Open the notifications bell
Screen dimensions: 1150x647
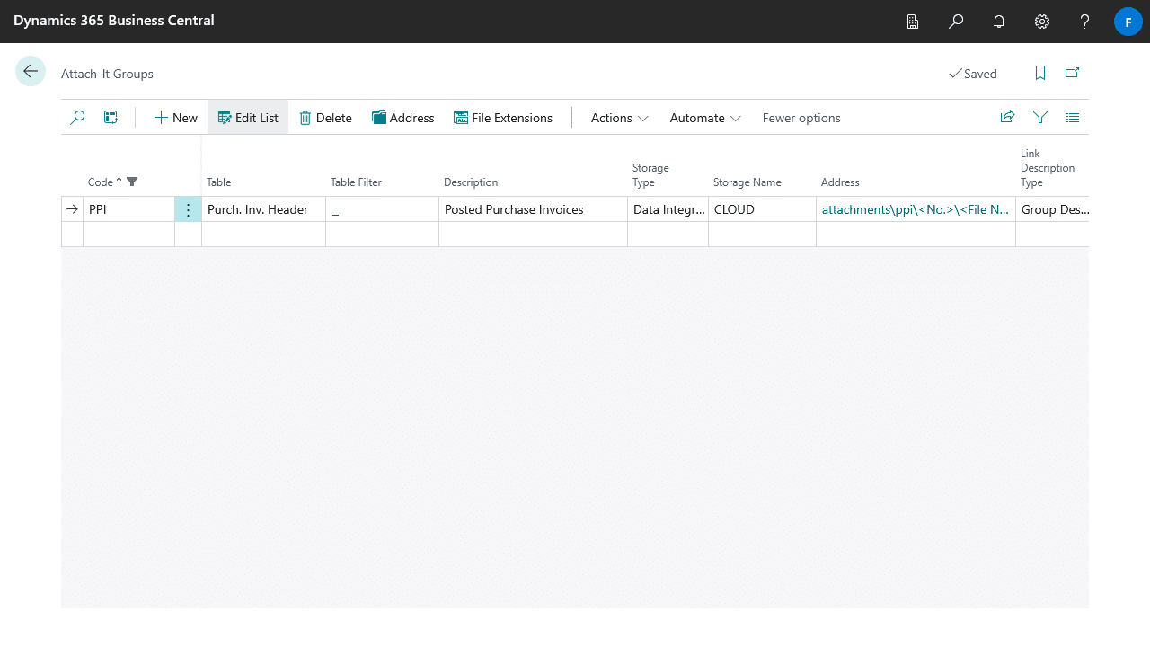pos(999,22)
